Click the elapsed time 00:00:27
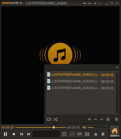This screenshot has height=139, width=121. [8, 127]
